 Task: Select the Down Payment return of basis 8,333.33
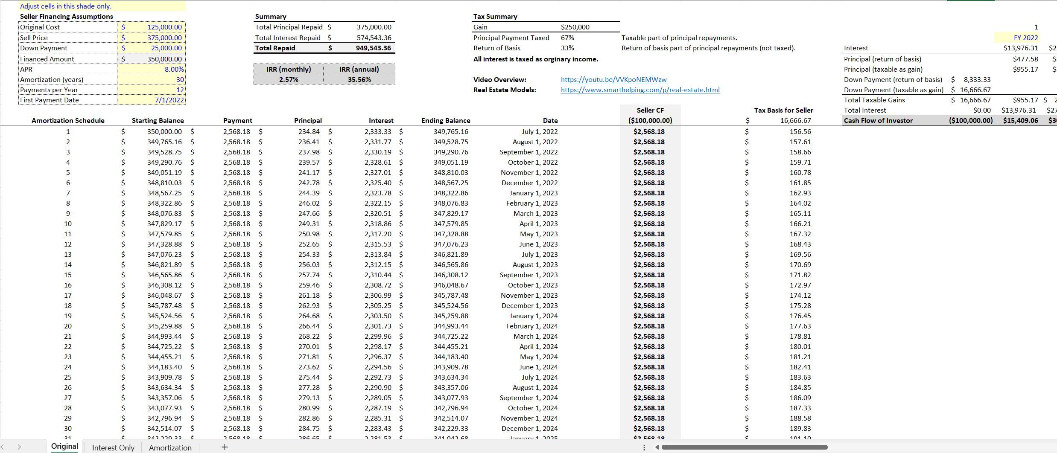click(971, 79)
